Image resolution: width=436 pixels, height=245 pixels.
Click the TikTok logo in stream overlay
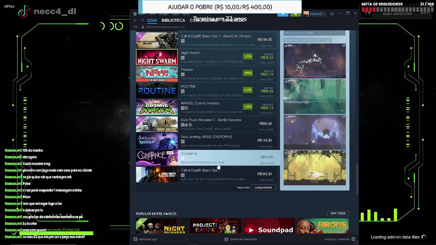point(24,12)
